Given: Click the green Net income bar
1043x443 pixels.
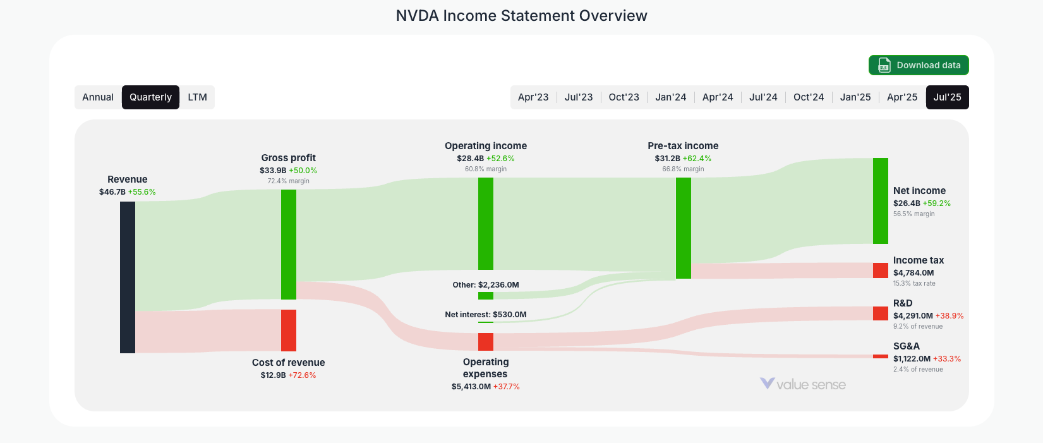Looking at the screenshot, I should coord(881,201).
